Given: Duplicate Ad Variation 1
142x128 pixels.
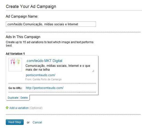Looking at the screenshot, I should [13, 98].
